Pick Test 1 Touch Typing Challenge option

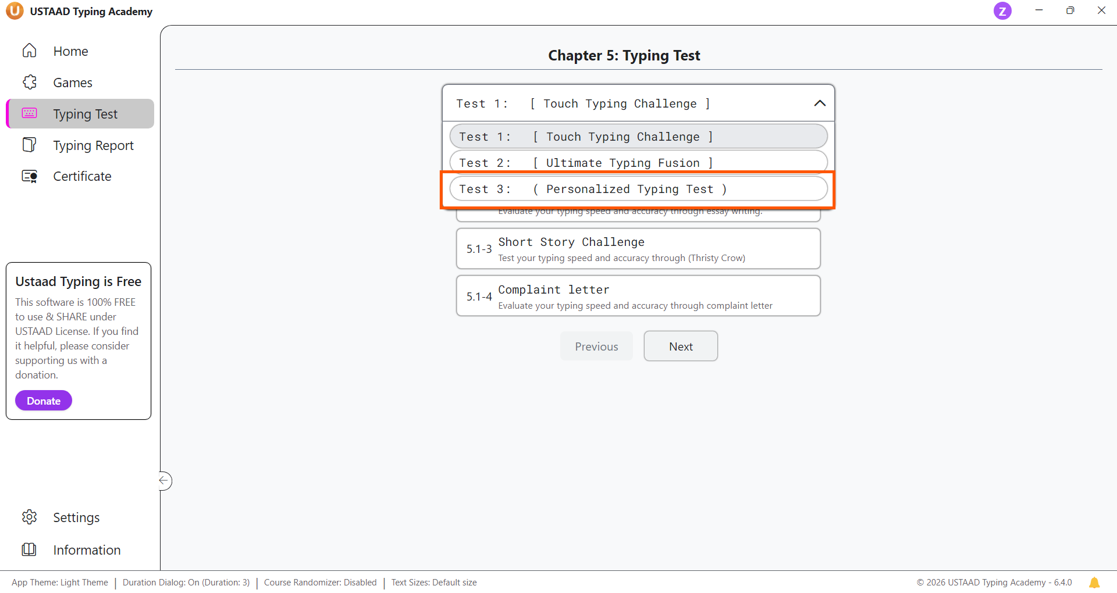[638, 137]
